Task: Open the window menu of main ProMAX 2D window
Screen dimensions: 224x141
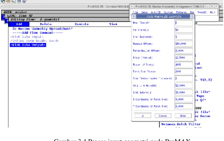Action: tap(2, 6)
